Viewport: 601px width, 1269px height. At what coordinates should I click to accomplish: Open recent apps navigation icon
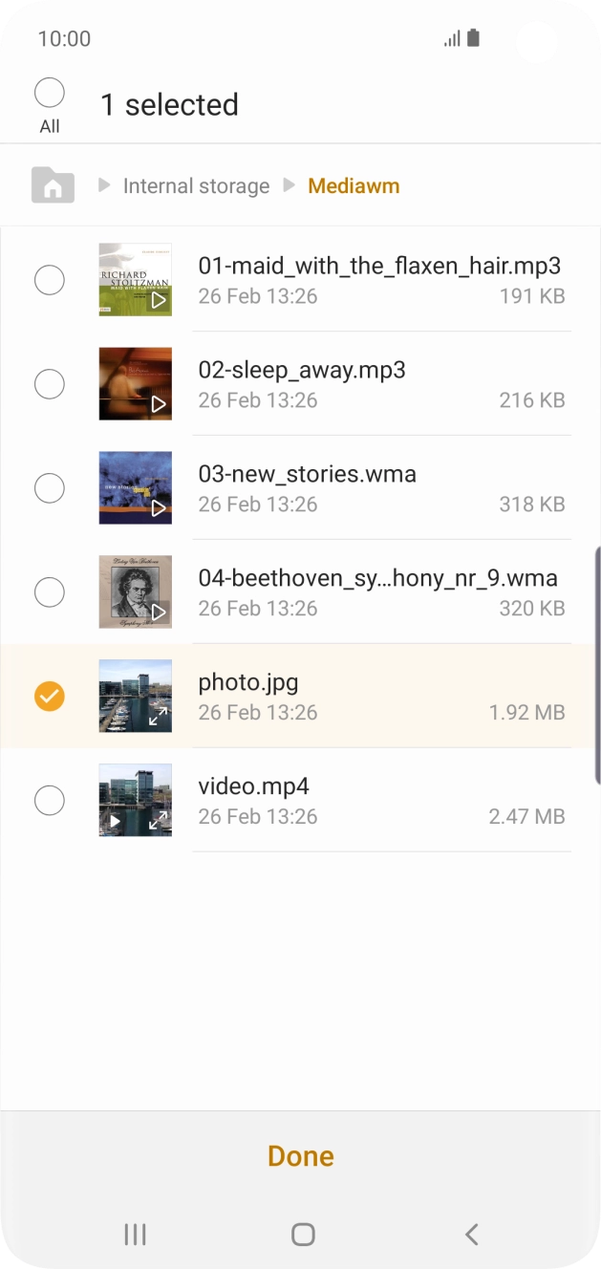[x=135, y=1234]
